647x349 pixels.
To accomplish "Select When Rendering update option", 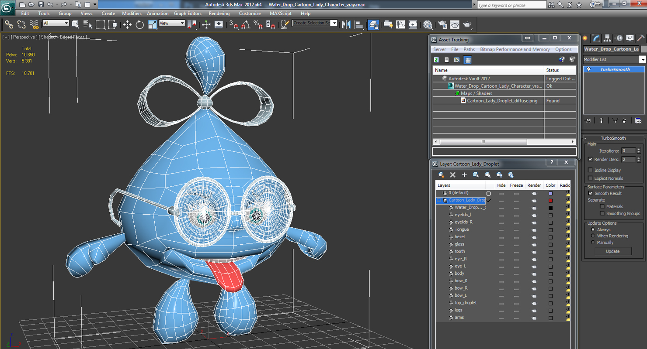I will (x=593, y=236).
